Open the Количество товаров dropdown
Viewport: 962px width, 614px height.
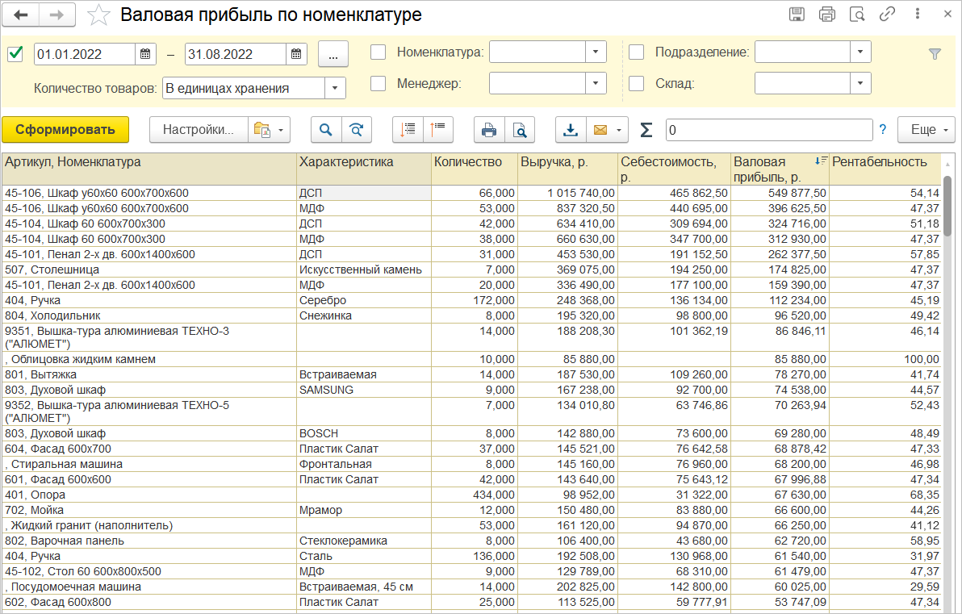[335, 88]
